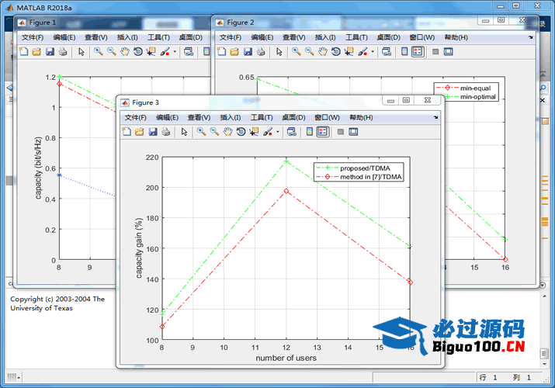555x388 pixels.
Task: Click Zoom In tool in Figure 3
Action: pyautogui.click(x=201, y=132)
